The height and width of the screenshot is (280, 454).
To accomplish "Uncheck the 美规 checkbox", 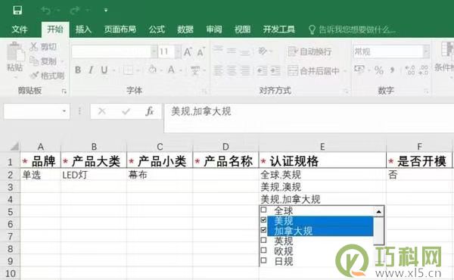I will [x=263, y=220].
